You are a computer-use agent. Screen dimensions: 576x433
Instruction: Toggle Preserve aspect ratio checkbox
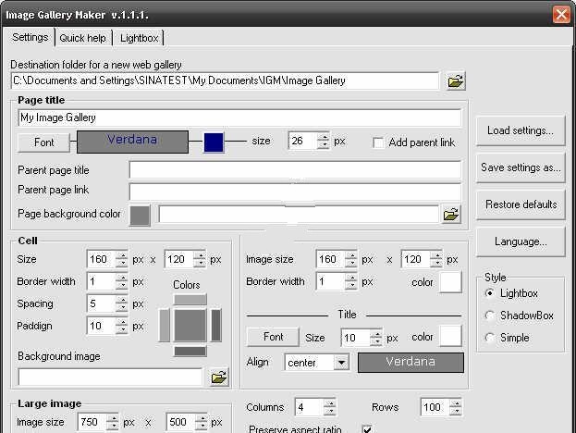coord(367,429)
